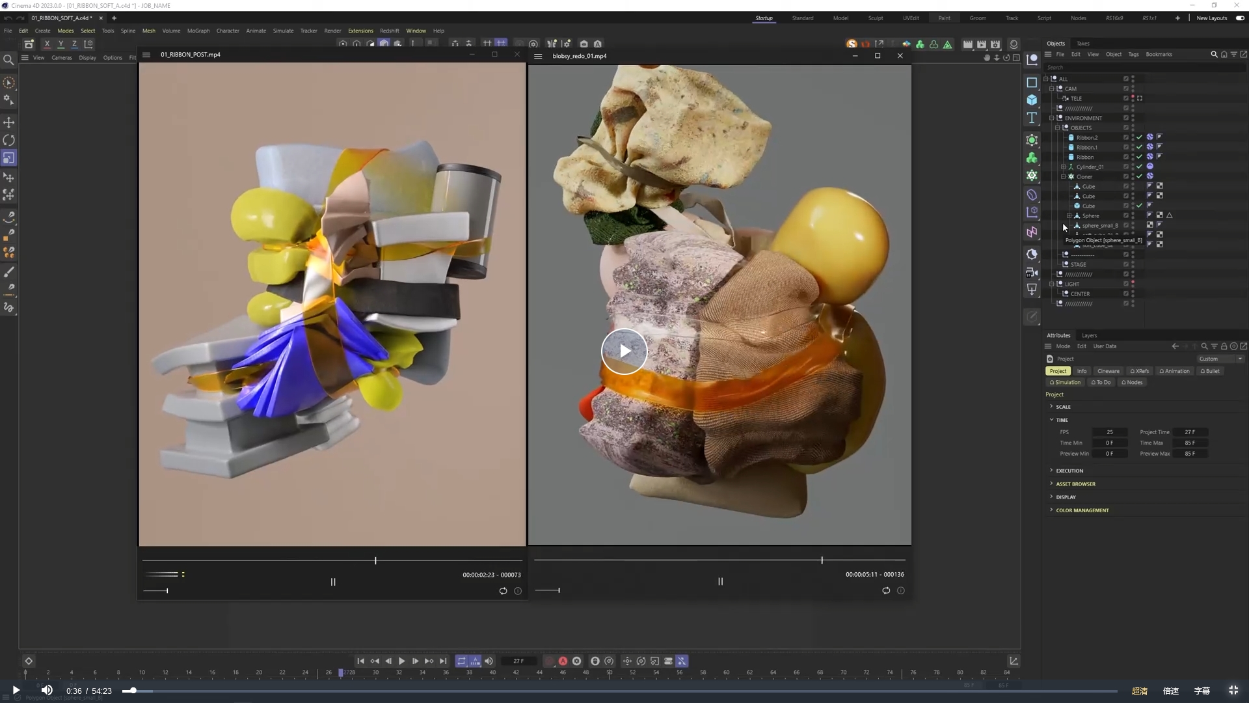Click large play overlay on blobsy video

click(x=624, y=351)
